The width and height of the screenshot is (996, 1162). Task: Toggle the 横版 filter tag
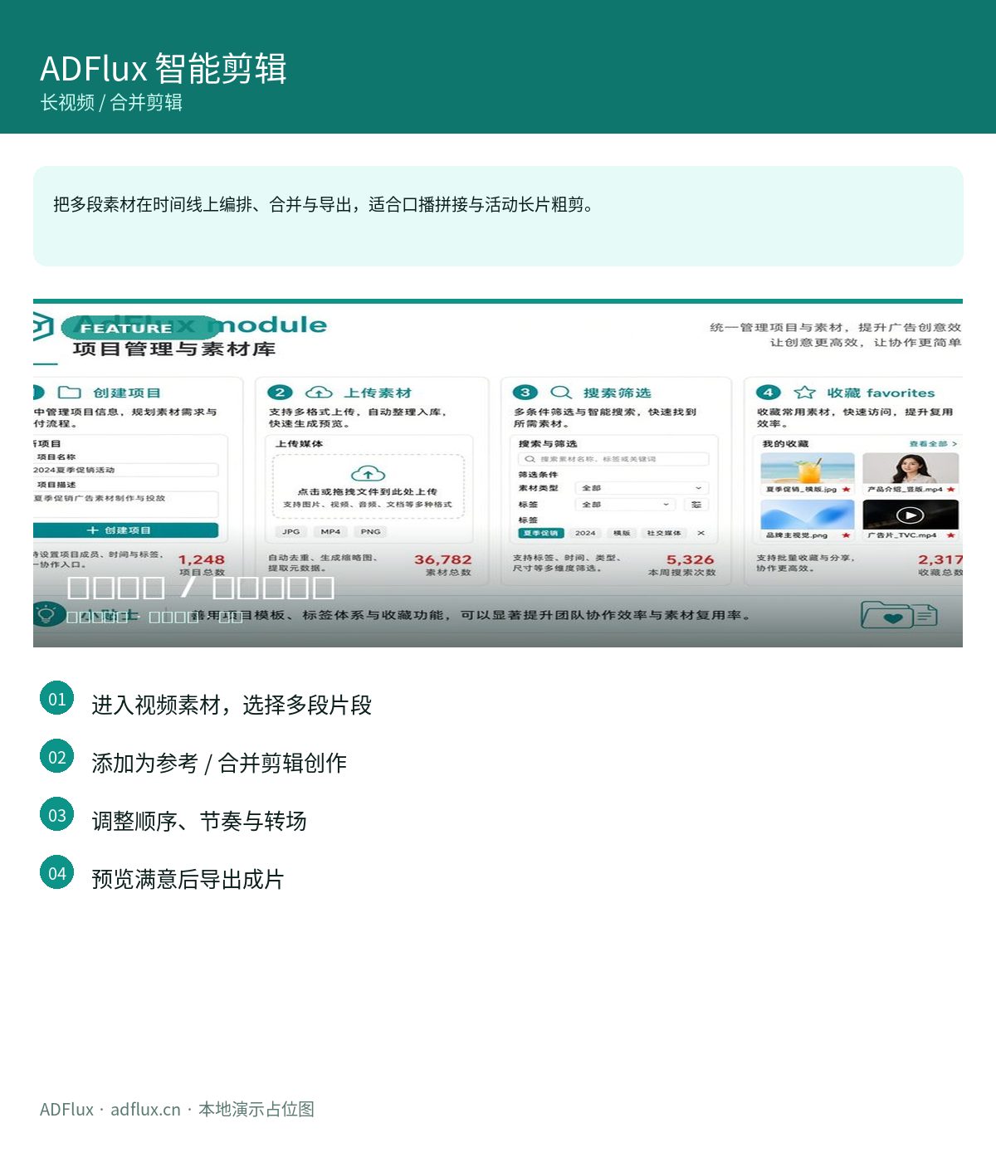[x=622, y=533]
